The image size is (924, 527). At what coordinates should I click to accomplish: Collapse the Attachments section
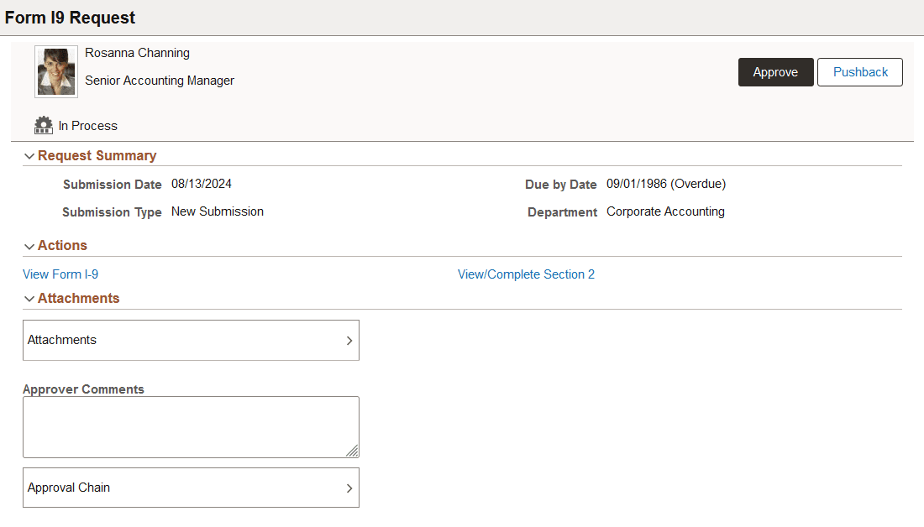pos(78,298)
